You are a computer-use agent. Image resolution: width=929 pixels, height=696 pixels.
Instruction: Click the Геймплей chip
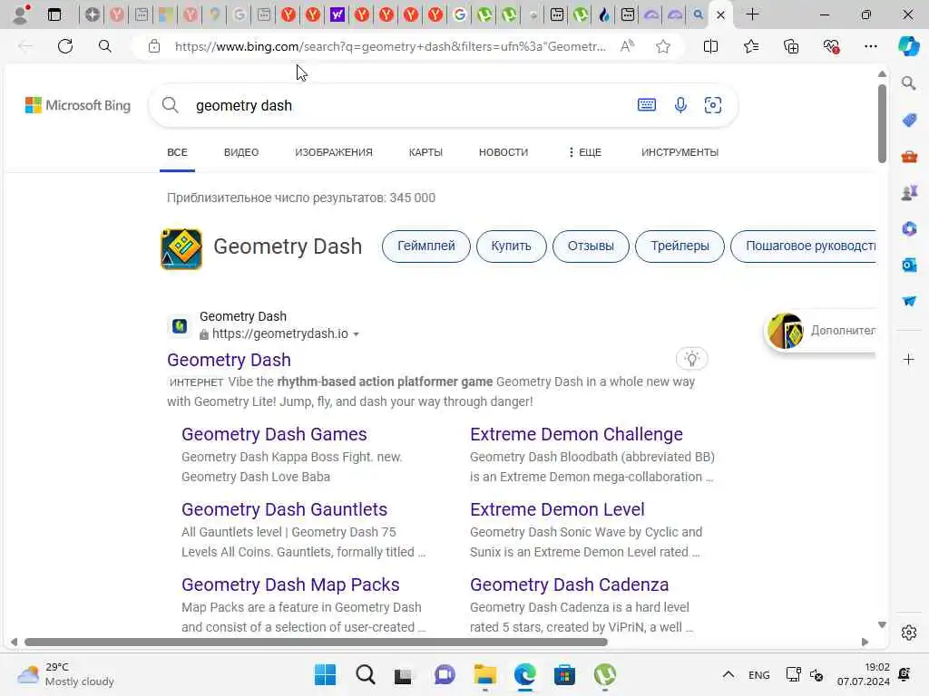point(426,246)
